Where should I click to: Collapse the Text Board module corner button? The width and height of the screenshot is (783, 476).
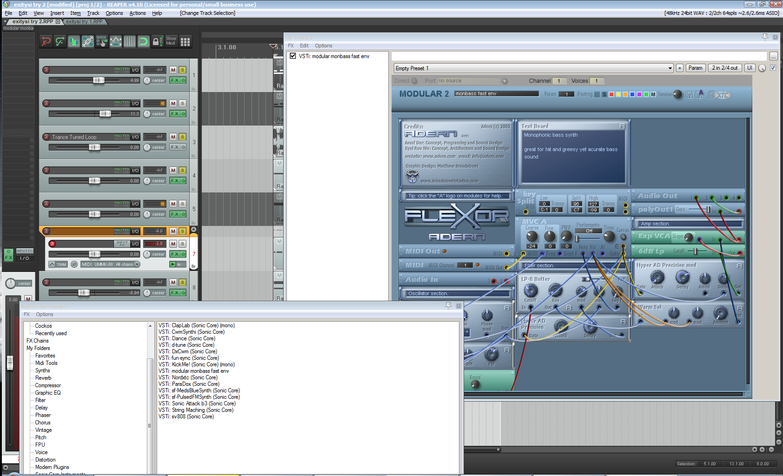pos(622,126)
